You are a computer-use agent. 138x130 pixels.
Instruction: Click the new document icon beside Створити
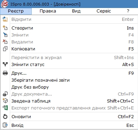click(5, 28)
